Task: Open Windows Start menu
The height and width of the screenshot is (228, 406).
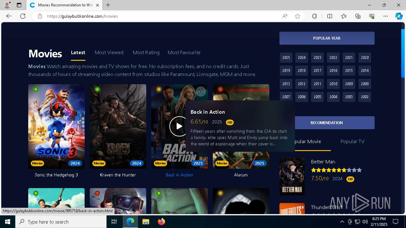Action: click(8, 222)
